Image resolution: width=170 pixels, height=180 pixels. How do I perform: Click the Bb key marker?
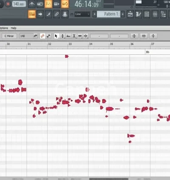147,52
